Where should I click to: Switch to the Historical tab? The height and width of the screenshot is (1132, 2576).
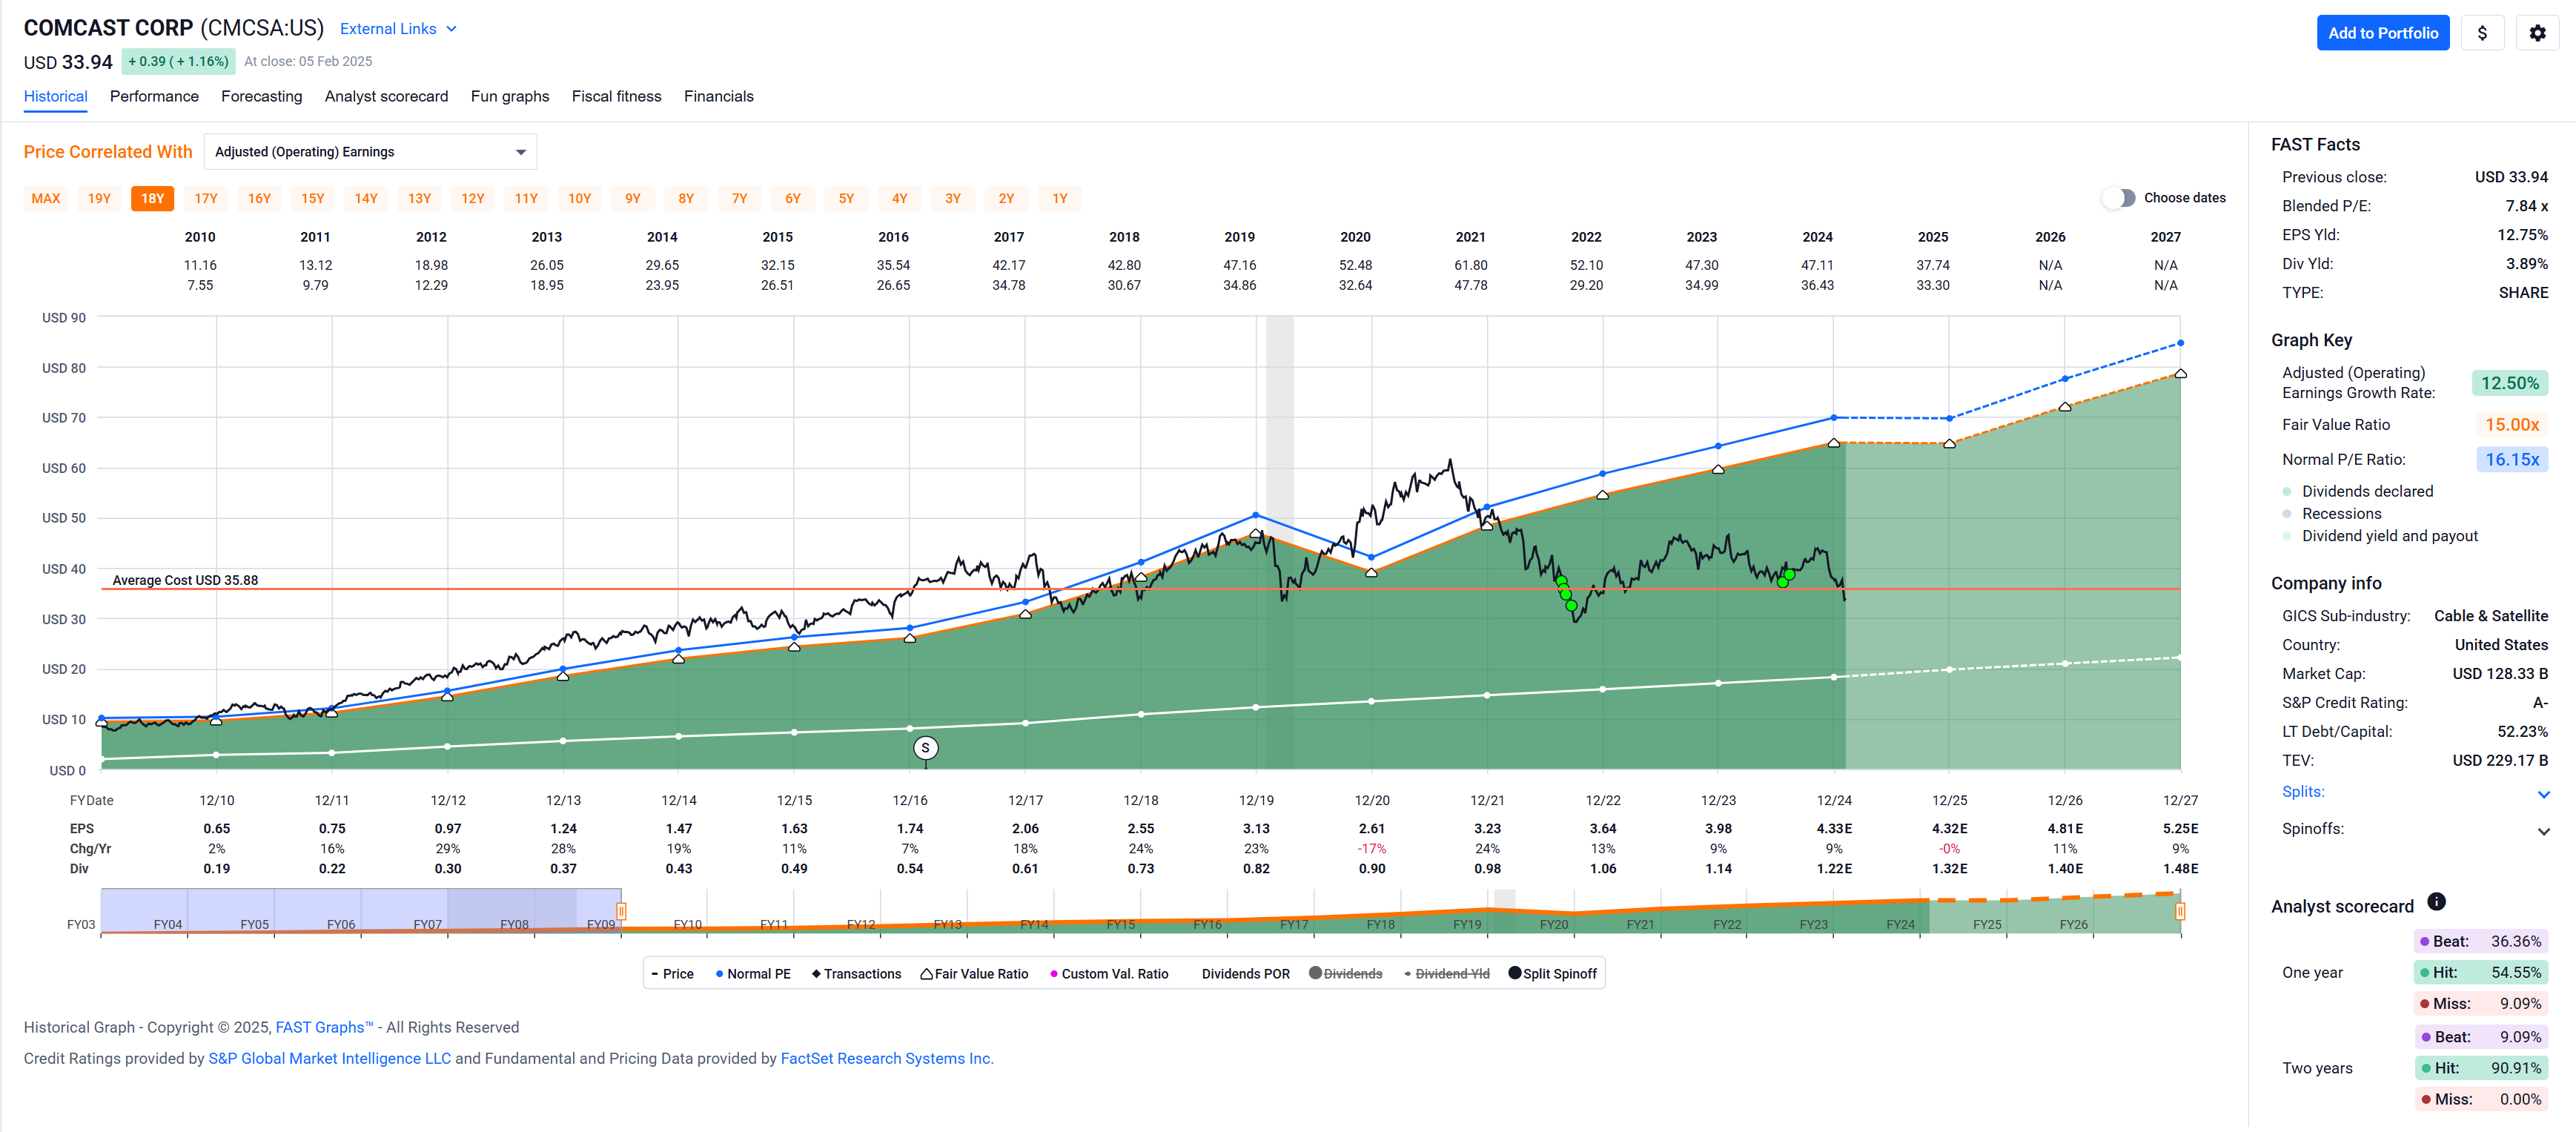56,96
